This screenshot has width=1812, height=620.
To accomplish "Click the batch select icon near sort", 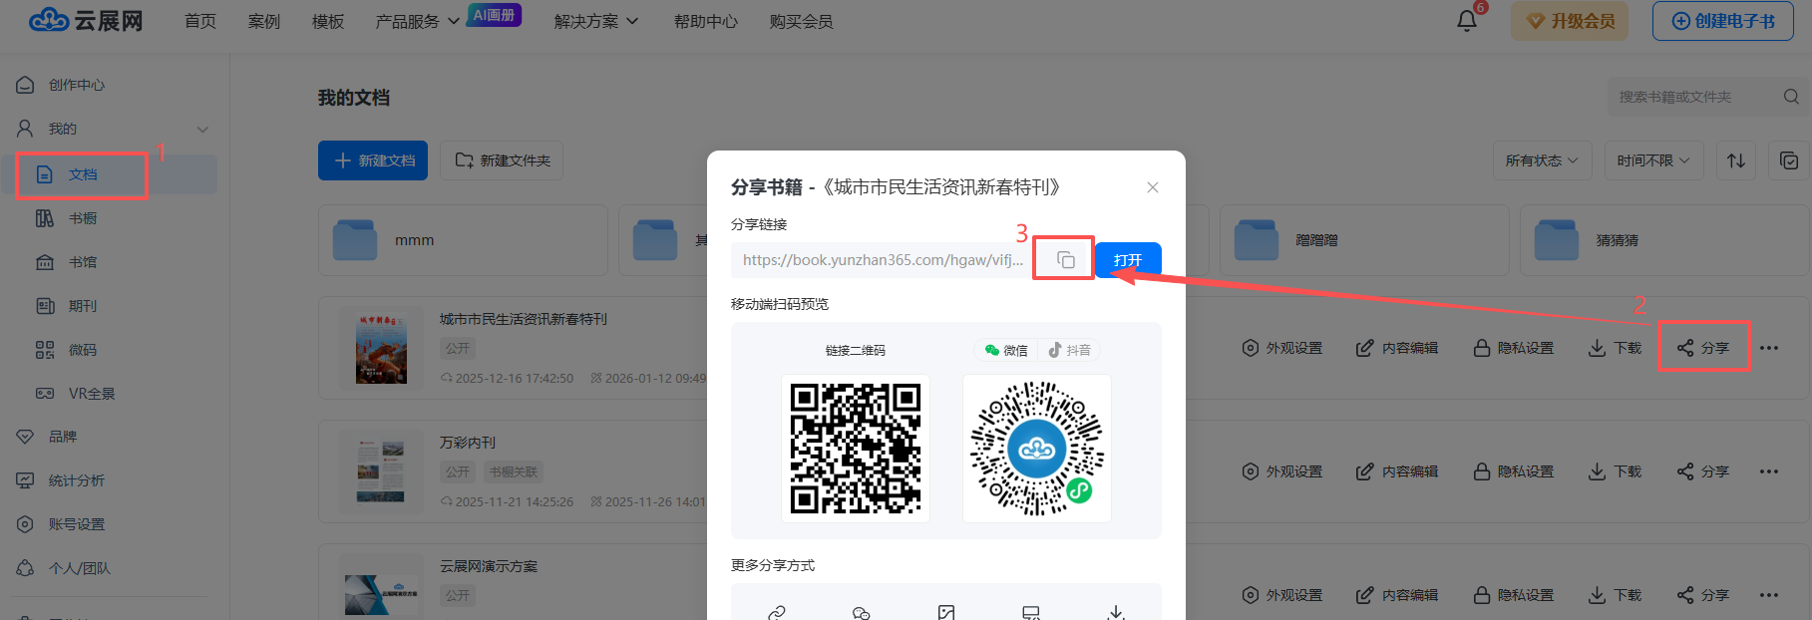I will [x=1789, y=160].
